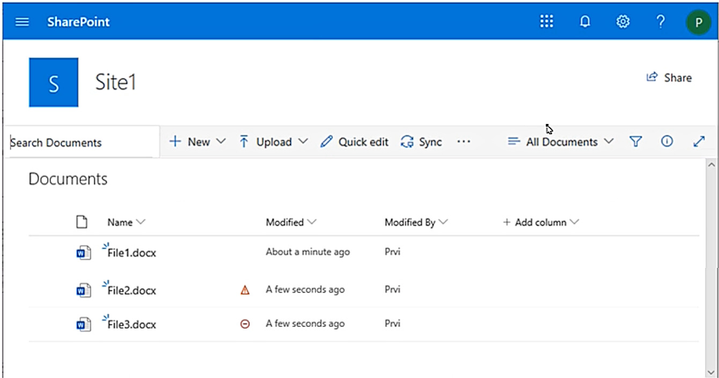Image resolution: width=719 pixels, height=378 pixels.
Task: Open the filter pane funnel icon
Action: coord(636,142)
